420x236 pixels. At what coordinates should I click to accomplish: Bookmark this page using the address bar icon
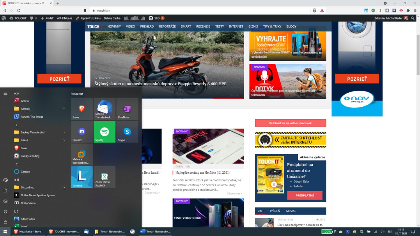tap(85, 11)
